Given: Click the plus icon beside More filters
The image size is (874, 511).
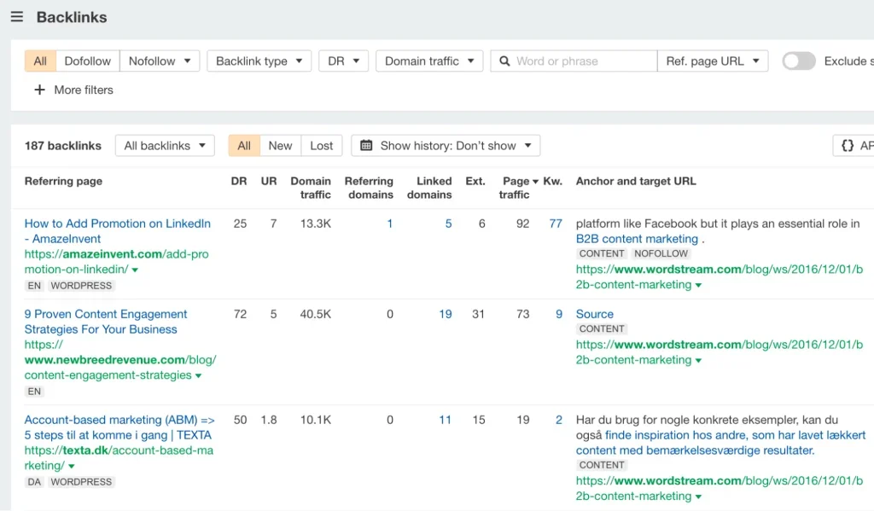Looking at the screenshot, I should pyautogui.click(x=40, y=90).
